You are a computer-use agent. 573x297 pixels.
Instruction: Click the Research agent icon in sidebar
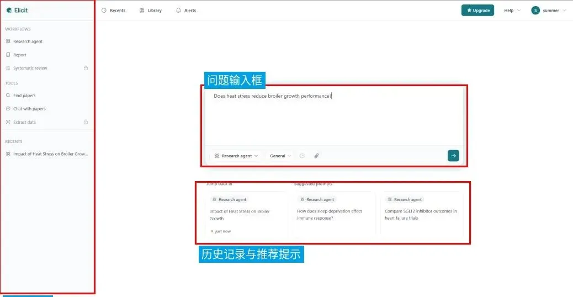click(x=8, y=41)
